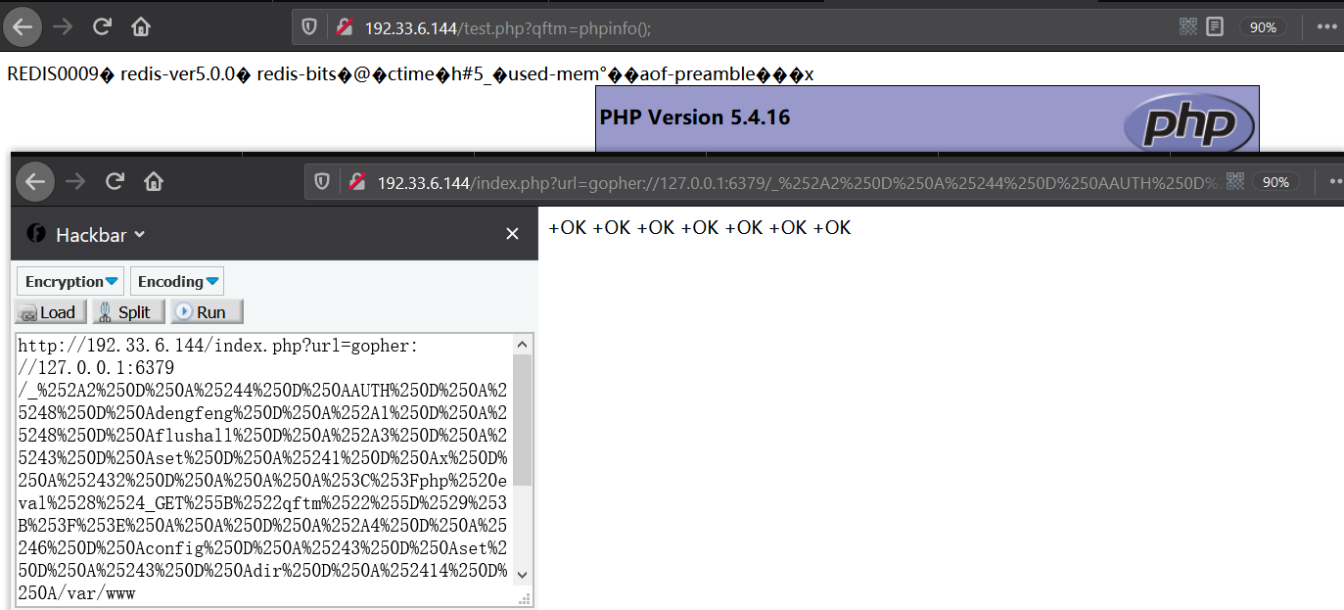Open page actions menu in test.php window
The image size is (1344, 610).
(1328, 27)
